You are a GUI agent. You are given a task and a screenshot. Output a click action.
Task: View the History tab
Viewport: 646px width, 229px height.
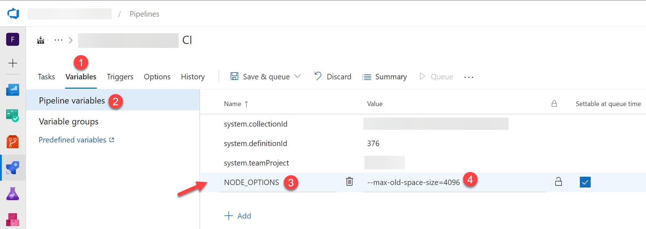(193, 76)
